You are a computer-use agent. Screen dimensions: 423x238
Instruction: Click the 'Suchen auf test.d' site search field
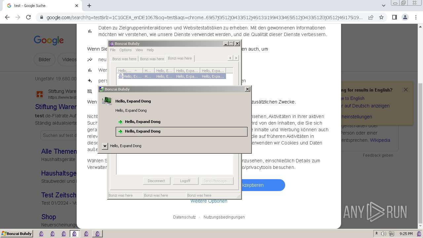pyautogui.click(x=59, y=135)
